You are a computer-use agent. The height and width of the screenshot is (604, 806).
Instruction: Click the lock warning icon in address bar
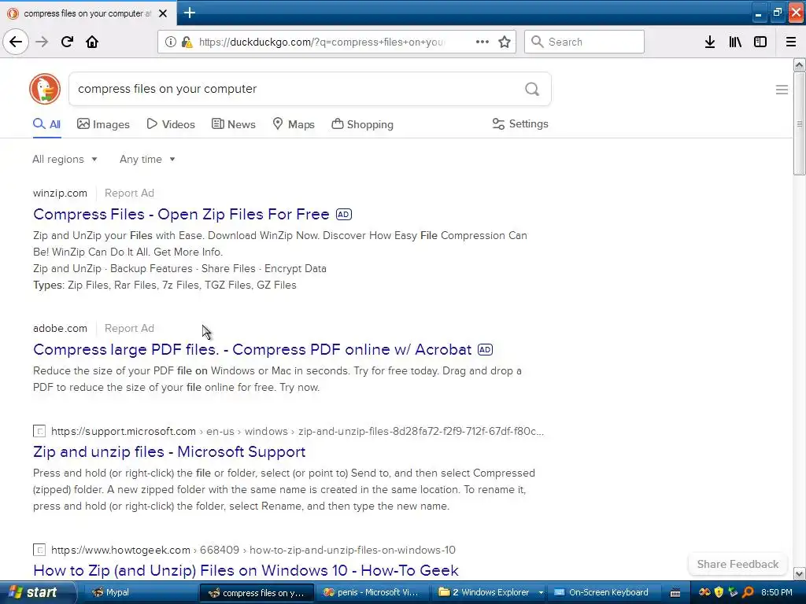187,42
